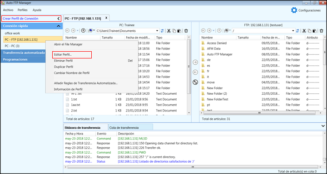The image size is (327, 174).
Task: Click the FTP pane server location icon
Action: (x=227, y=31)
